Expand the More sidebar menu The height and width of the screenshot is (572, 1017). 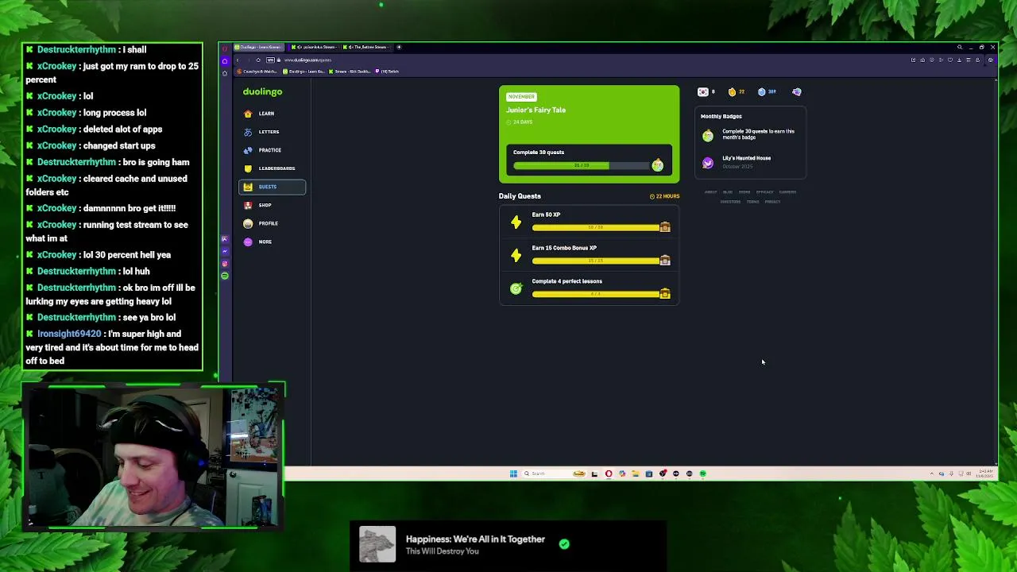coord(272,242)
